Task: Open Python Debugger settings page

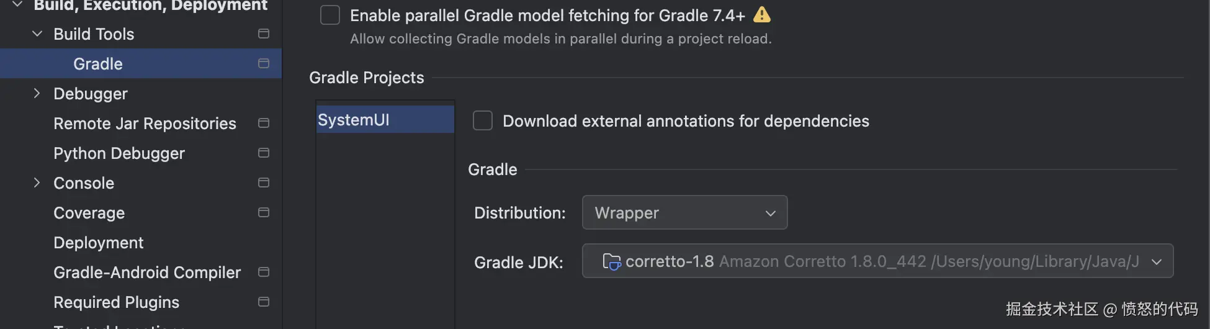Action: pyautogui.click(x=119, y=153)
